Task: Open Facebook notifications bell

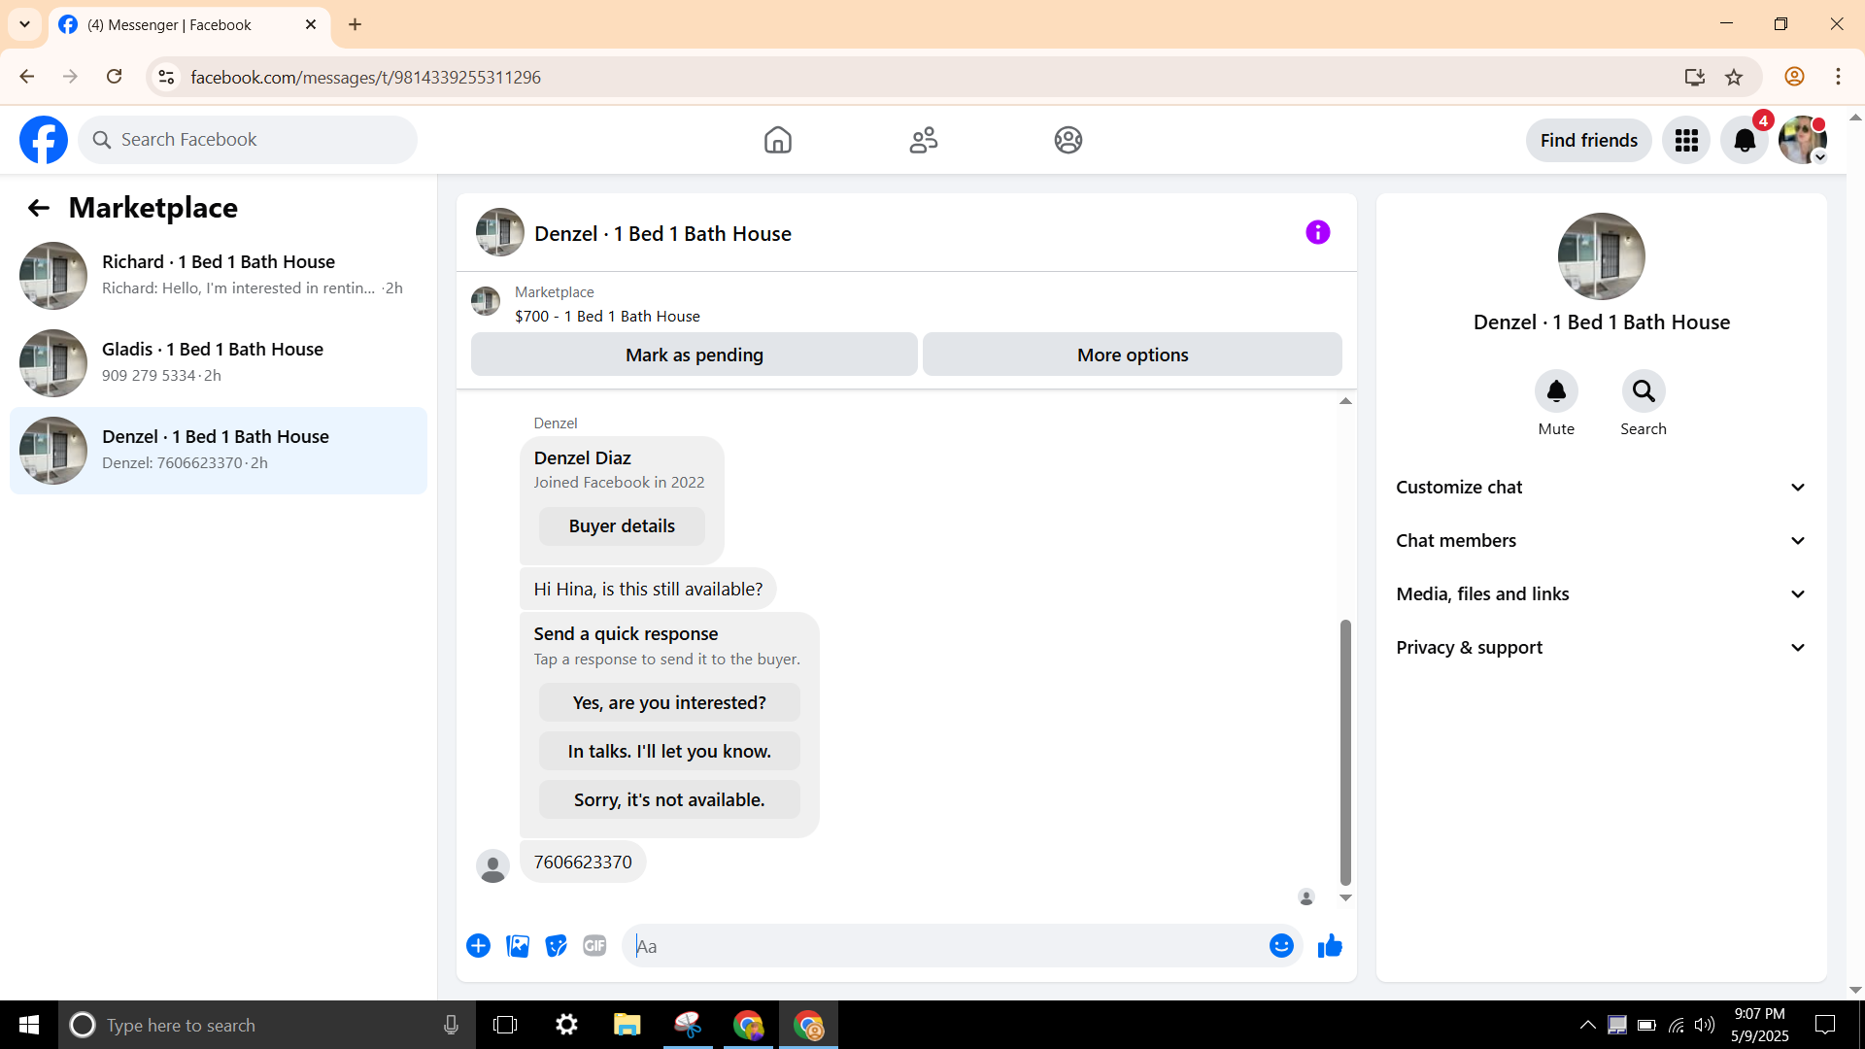Action: click(x=1744, y=141)
